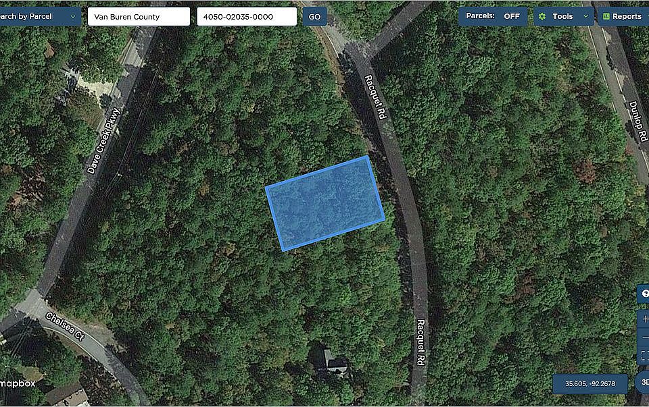Screen dimensions: 649x407
Task: Zoom out with the minus button
Action: point(644,337)
